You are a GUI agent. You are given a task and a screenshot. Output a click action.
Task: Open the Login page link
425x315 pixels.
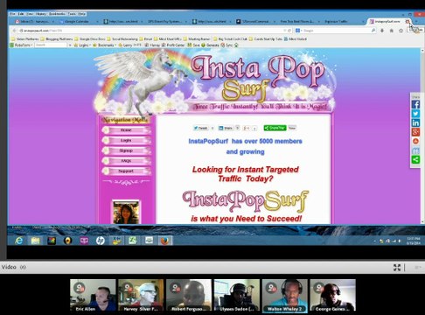[x=126, y=140]
